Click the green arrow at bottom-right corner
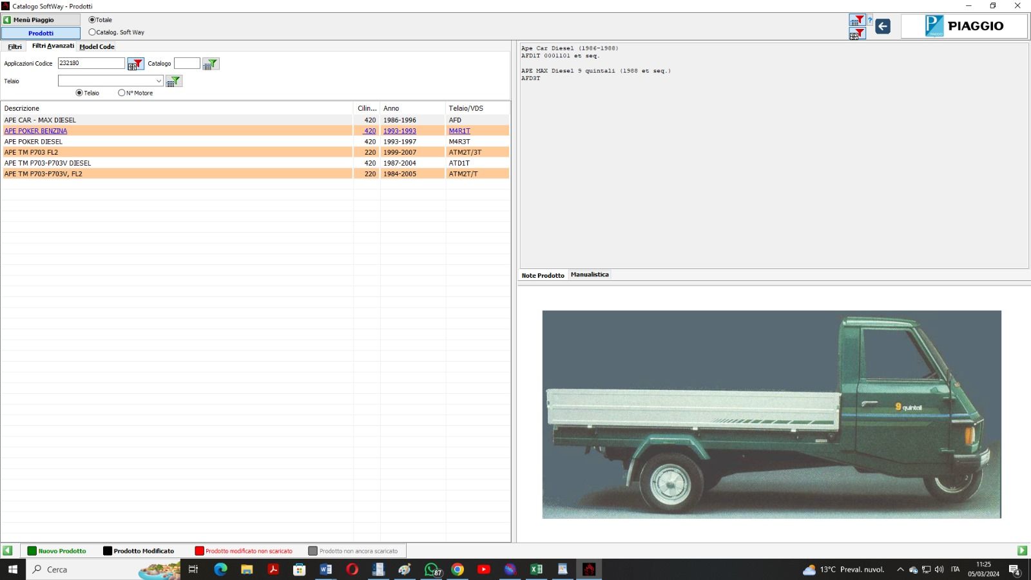1031x580 pixels. (1022, 550)
